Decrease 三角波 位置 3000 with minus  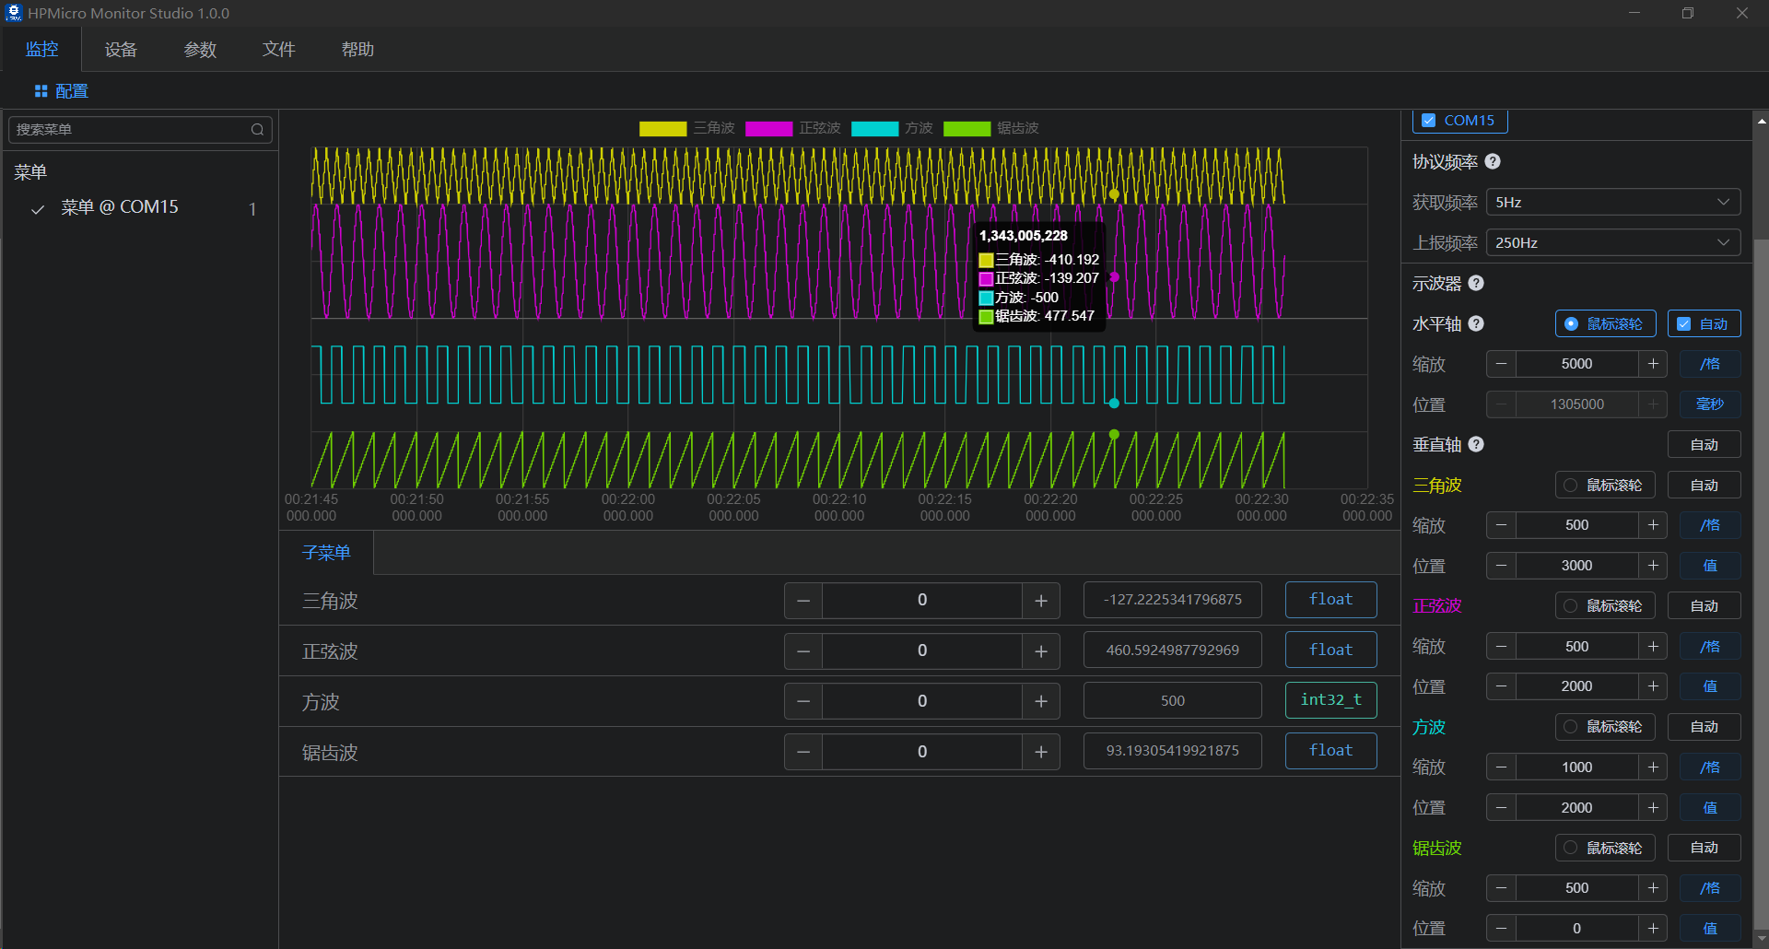pos(1501,566)
